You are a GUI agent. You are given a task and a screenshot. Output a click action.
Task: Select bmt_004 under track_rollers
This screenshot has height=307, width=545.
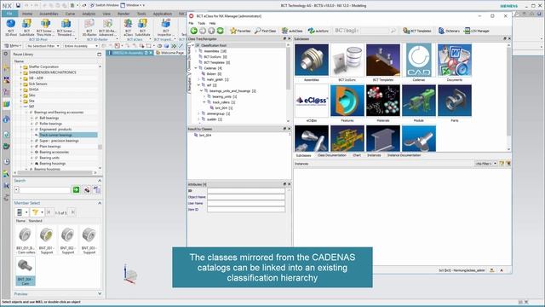[x=221, y=108]
